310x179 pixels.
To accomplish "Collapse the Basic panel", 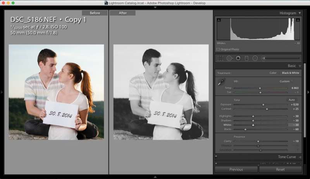I will 299,66.
